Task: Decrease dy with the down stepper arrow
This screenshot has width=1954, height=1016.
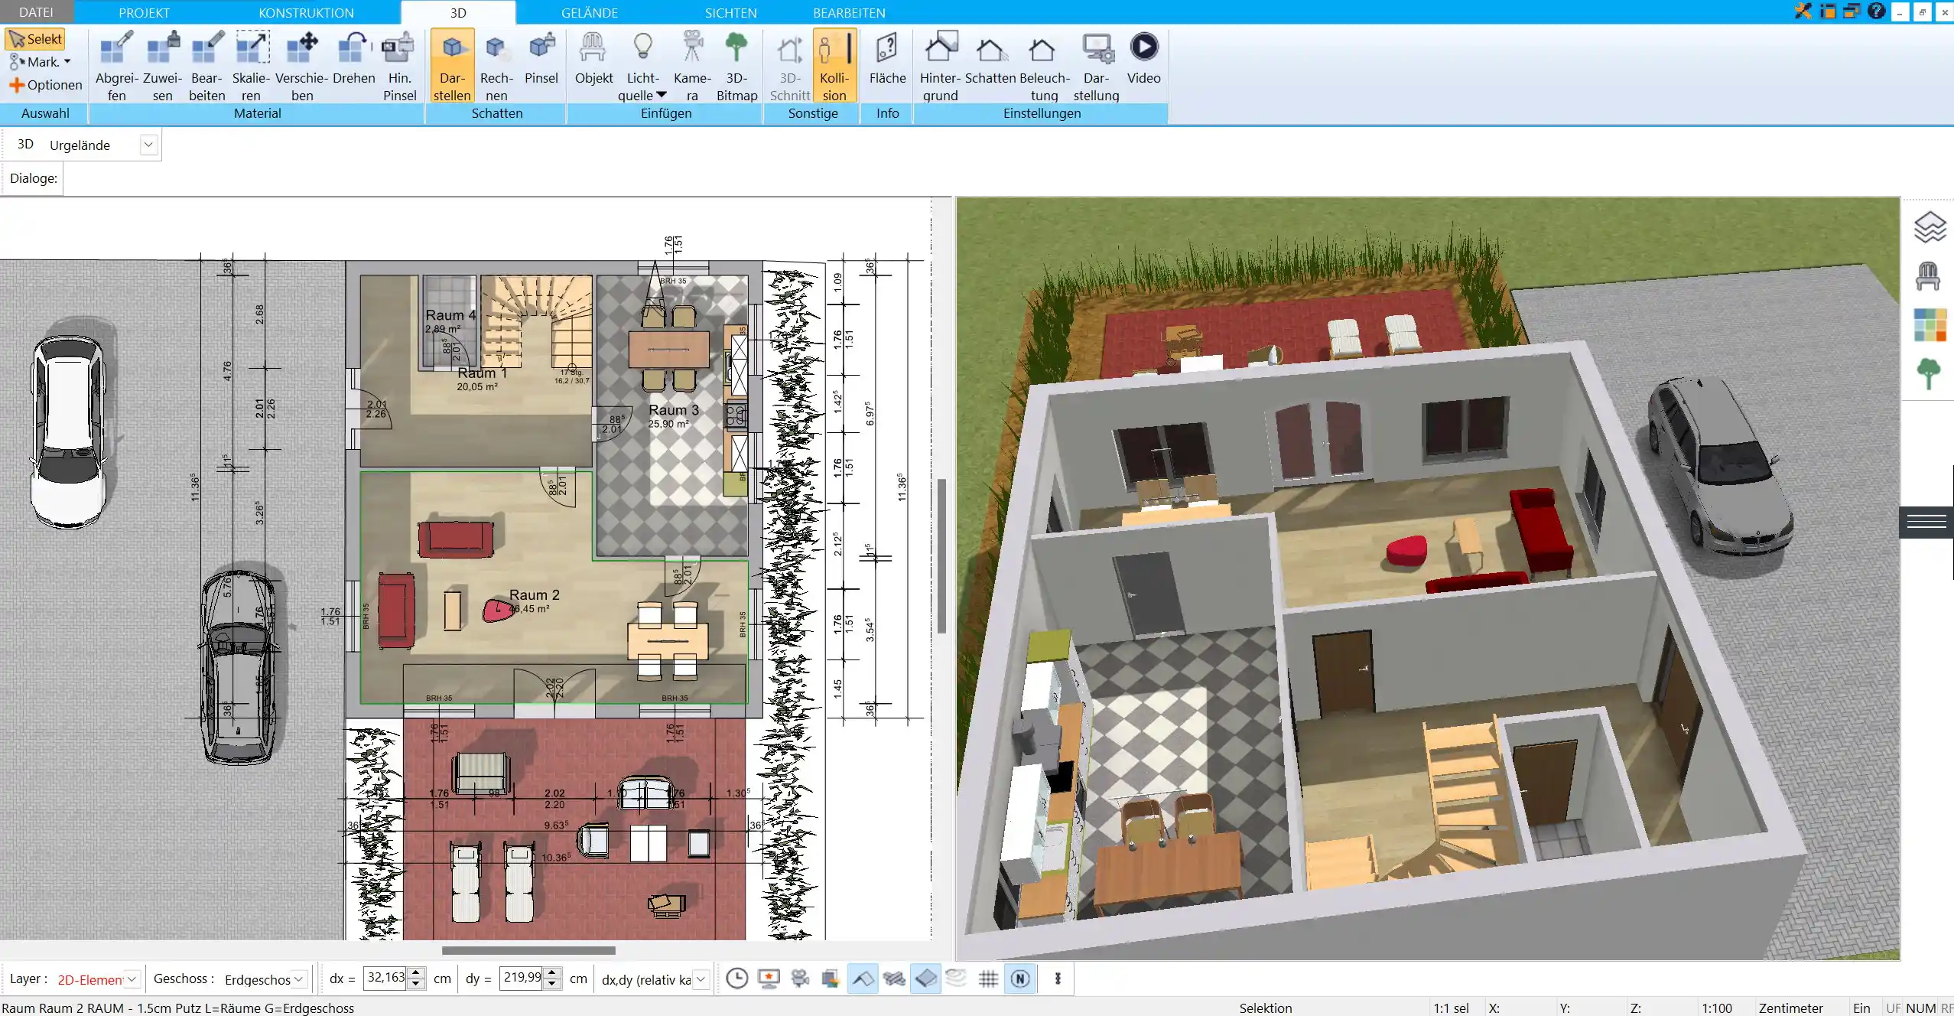Action: point(552,984)
